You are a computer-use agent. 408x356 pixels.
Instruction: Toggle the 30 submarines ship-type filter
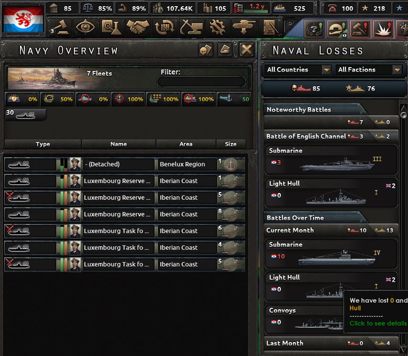point(26,114)
